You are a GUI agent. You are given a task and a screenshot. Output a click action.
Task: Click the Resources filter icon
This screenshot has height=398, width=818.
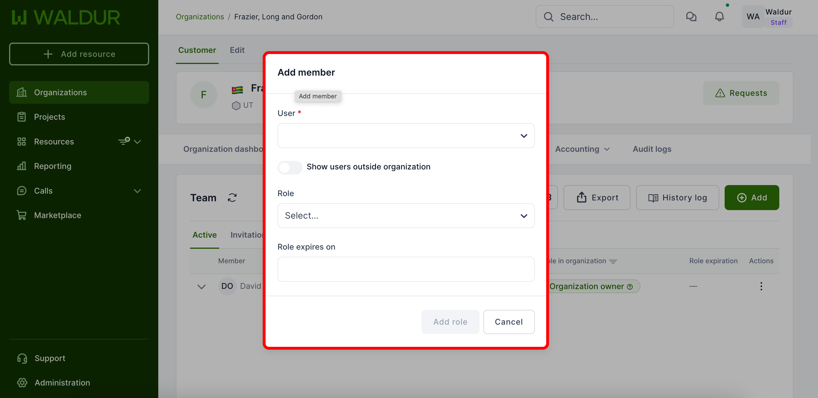pos(124,141)
